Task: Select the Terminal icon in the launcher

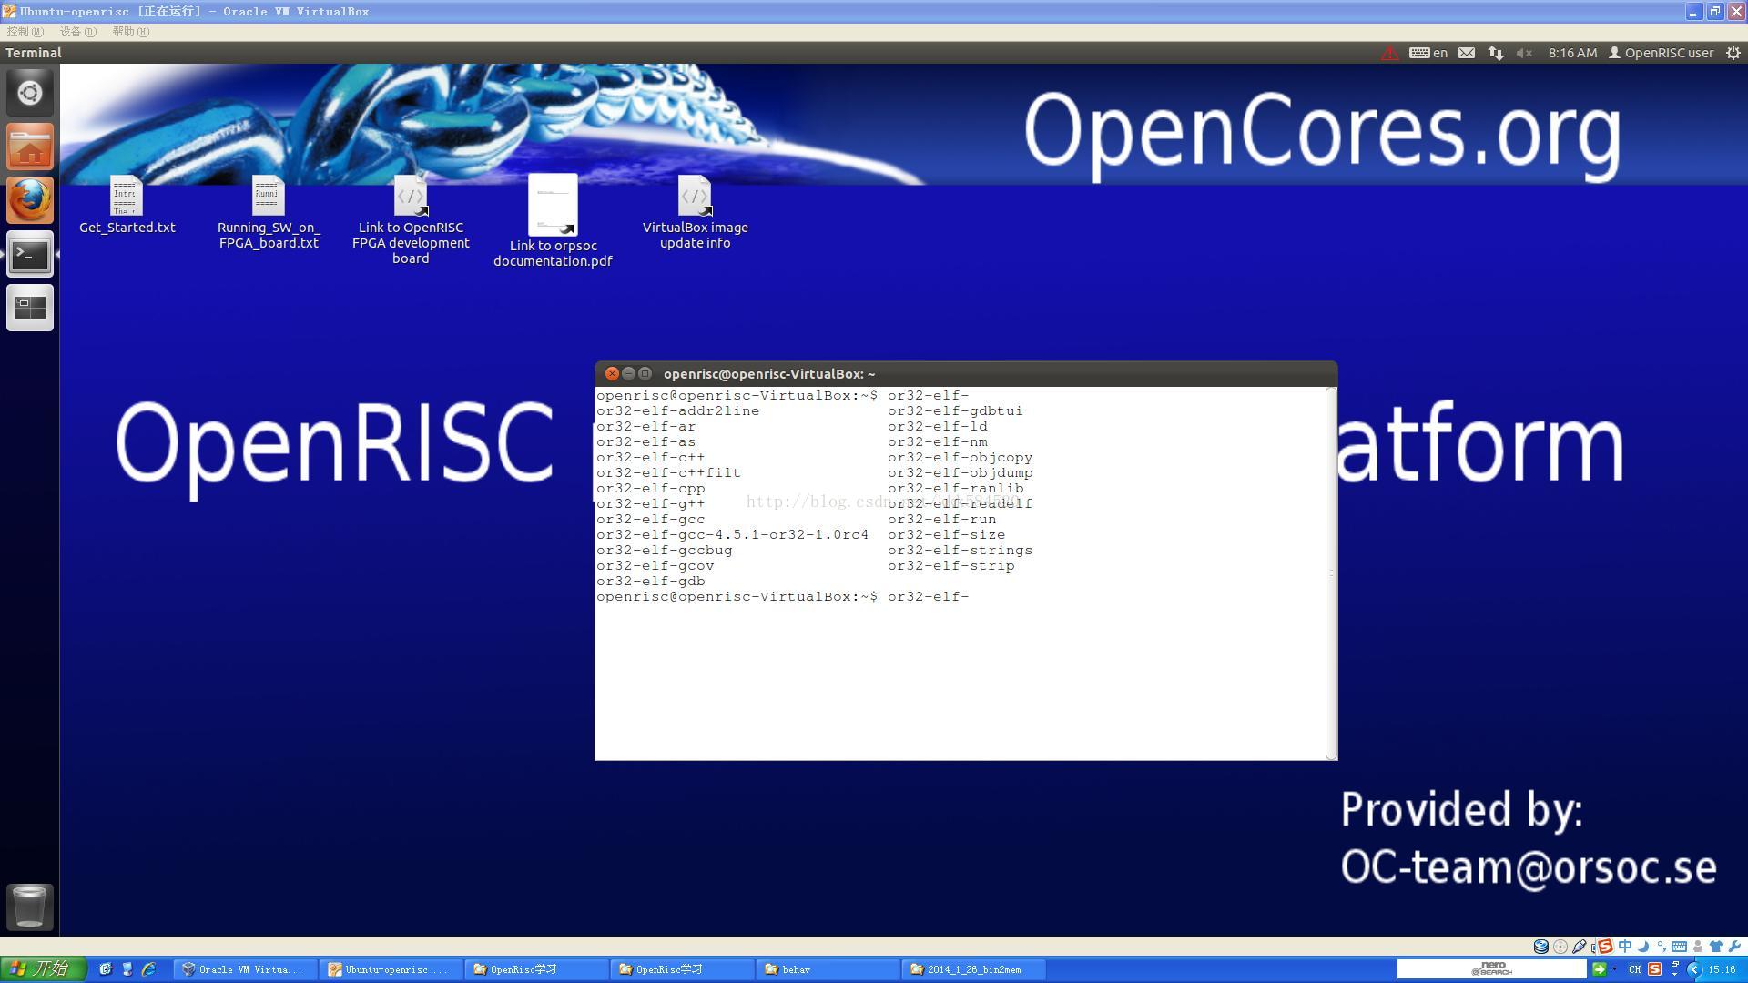Action: (30, 254)
